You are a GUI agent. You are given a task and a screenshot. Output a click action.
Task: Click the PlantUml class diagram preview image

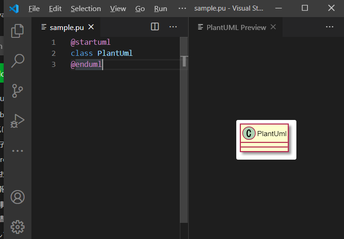coord(266,140)
